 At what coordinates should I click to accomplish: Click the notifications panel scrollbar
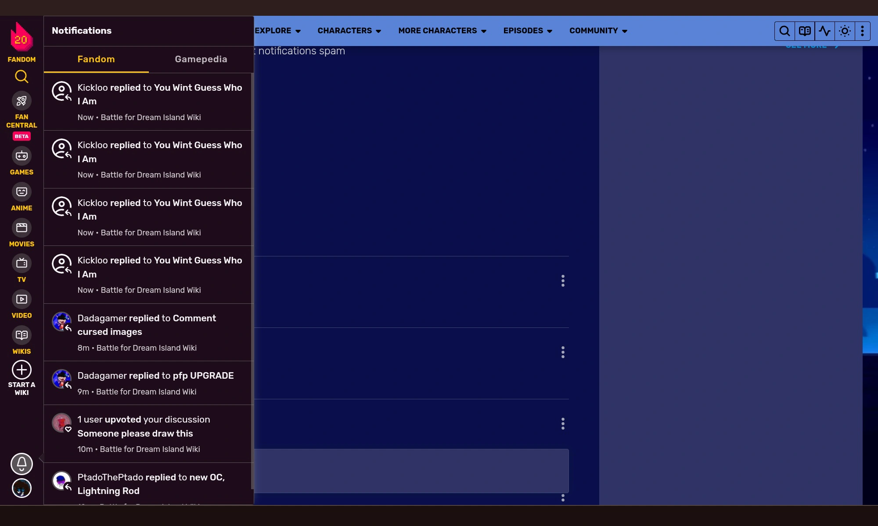[252, 281]
